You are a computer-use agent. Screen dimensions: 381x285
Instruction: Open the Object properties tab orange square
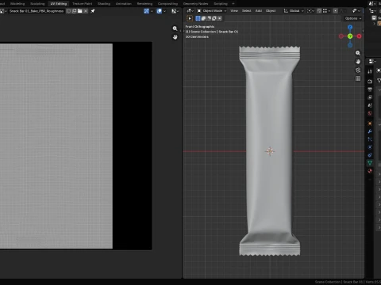370,123
